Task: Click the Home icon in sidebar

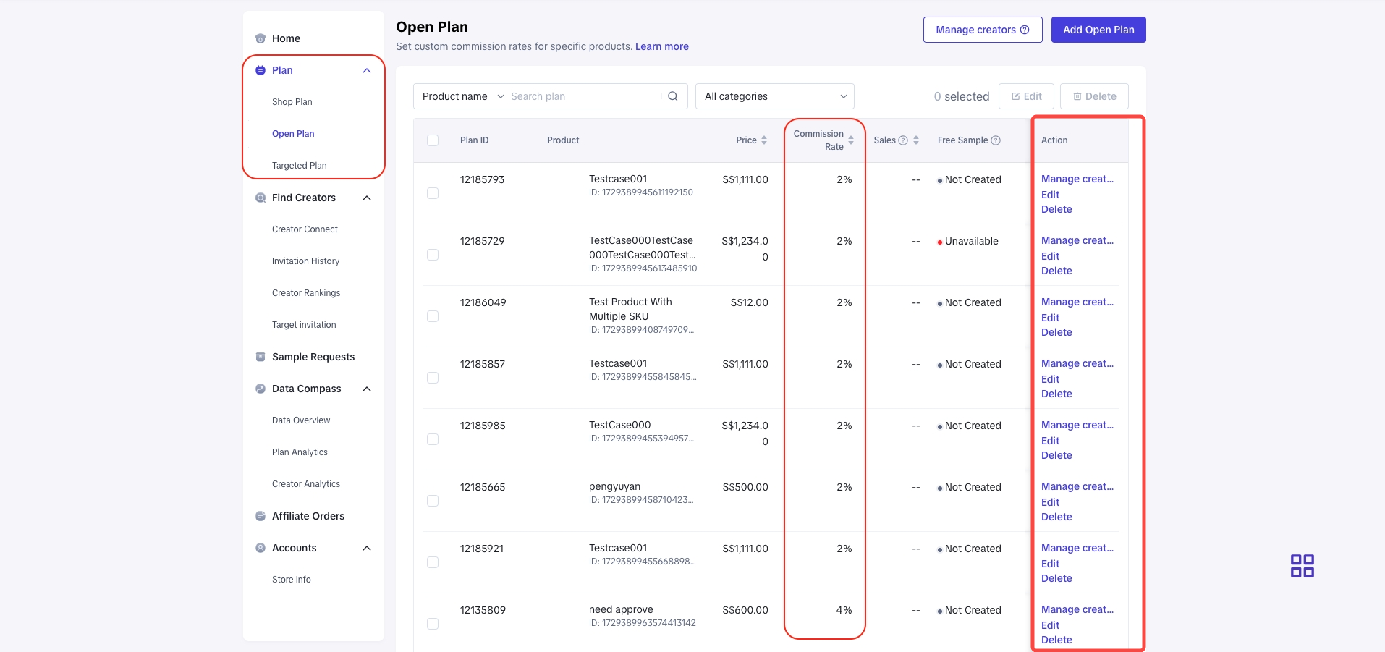Action: [261, 38]
